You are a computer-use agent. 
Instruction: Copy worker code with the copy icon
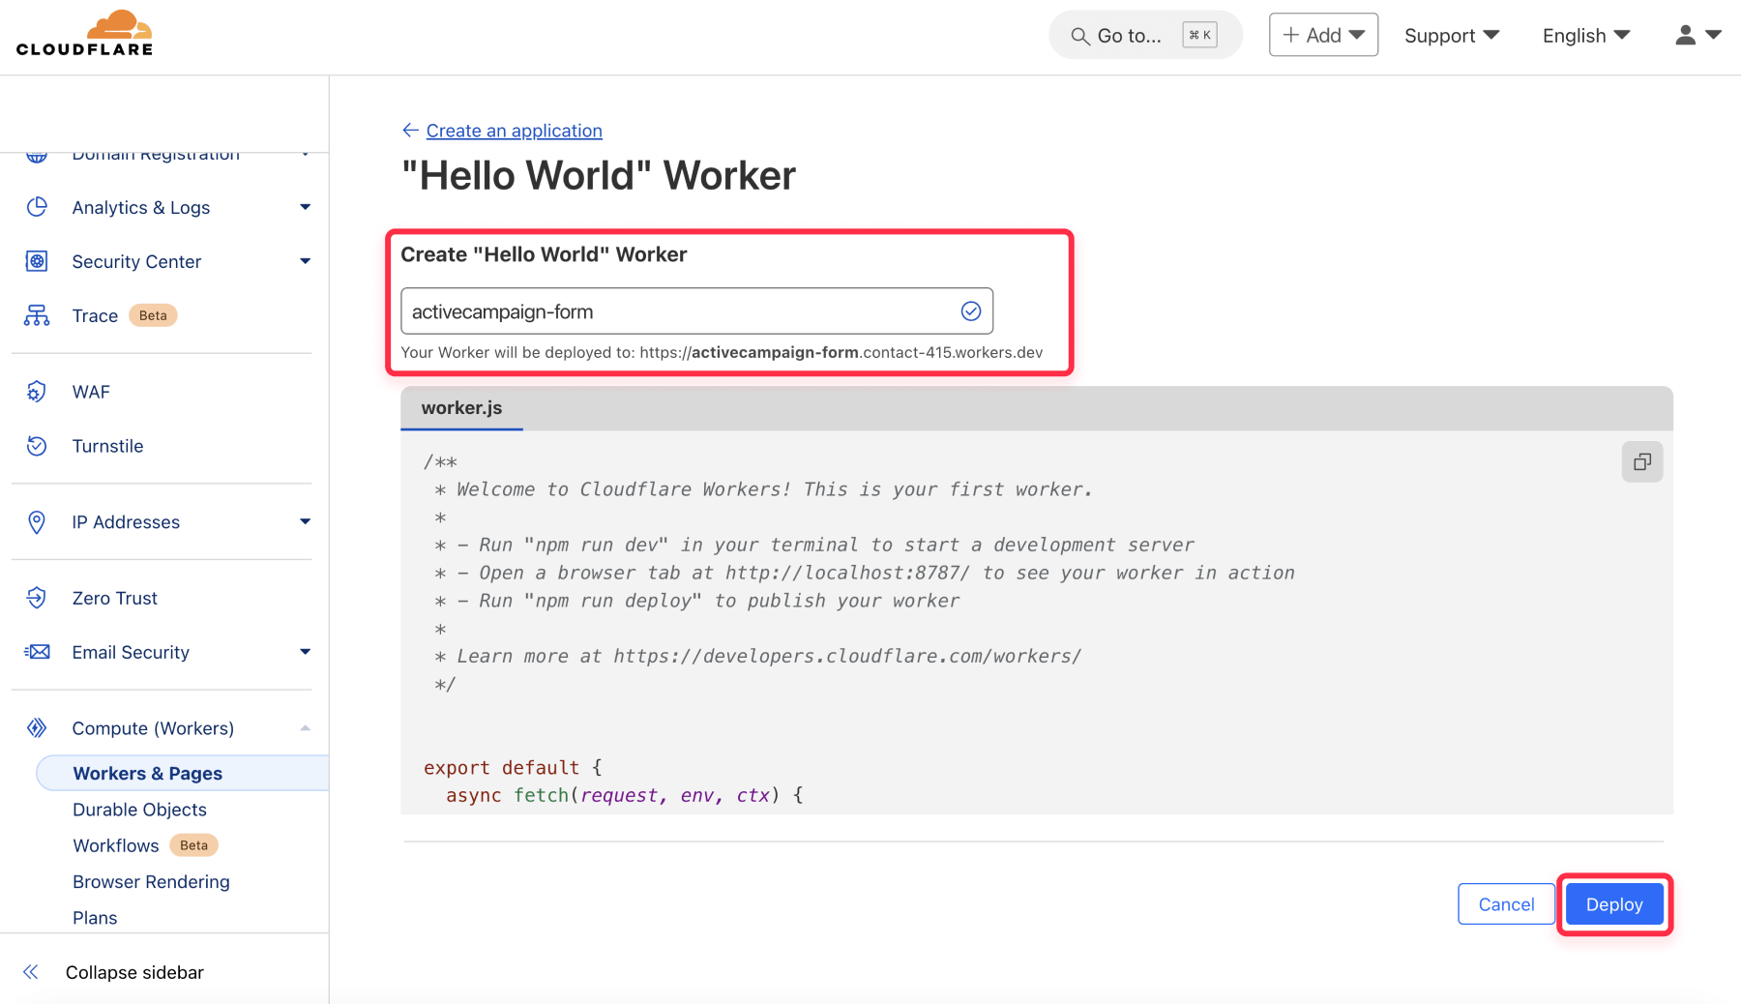pos(1641,462)
